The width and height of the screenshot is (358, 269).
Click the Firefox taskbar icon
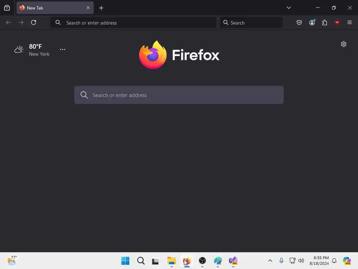[187, 261]
